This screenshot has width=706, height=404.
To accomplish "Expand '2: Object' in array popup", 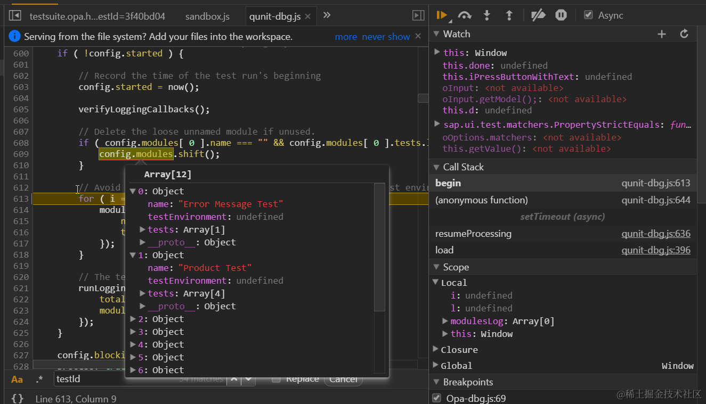I will (133, 319).
